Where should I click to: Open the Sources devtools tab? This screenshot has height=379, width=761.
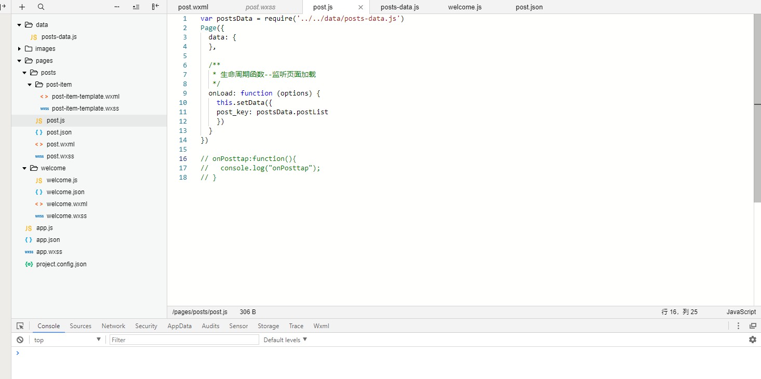[81, 326]
